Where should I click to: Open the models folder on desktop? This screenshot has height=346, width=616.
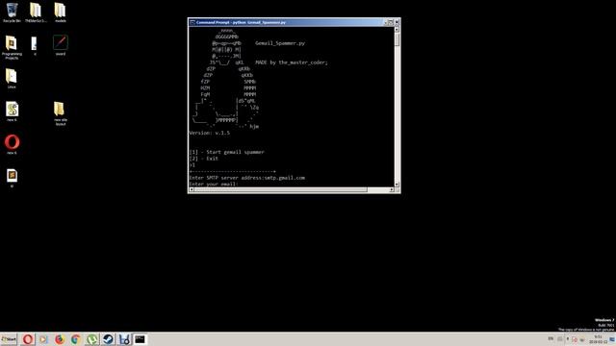[60, 12]
